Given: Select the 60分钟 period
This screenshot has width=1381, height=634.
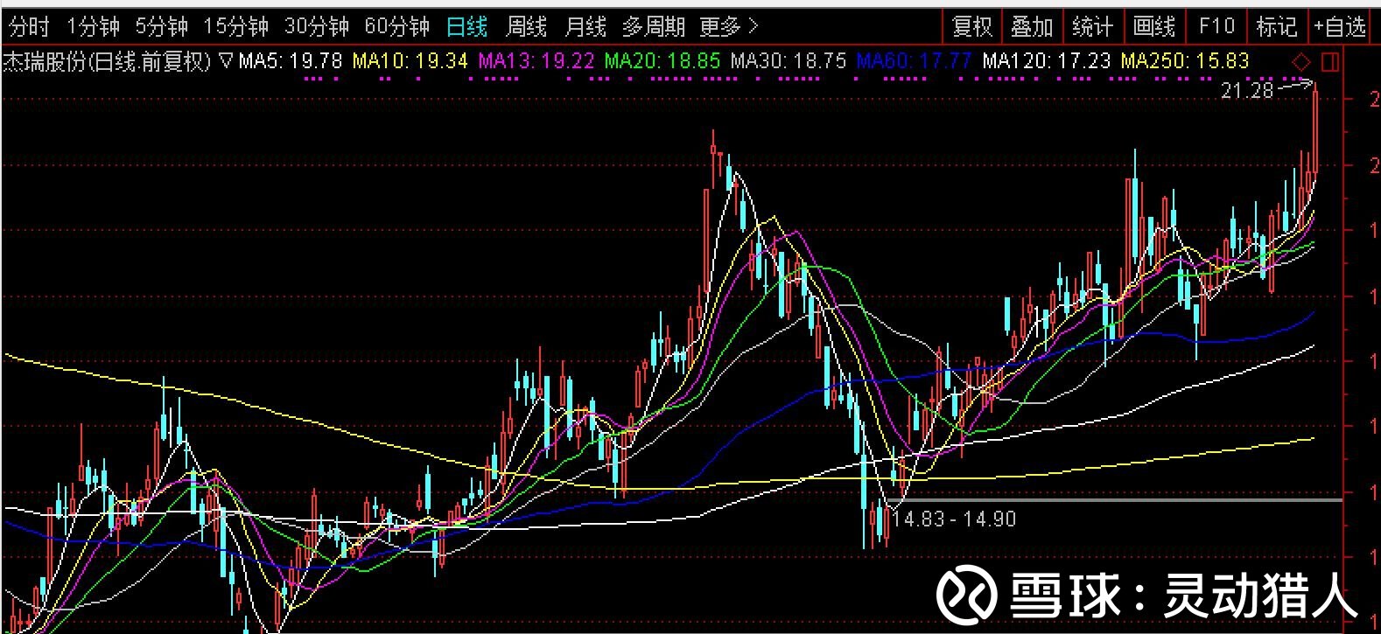Looking at the screenshot, I should [397, 27].
